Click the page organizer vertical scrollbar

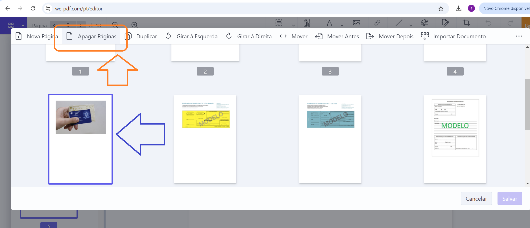pos(527,104)
